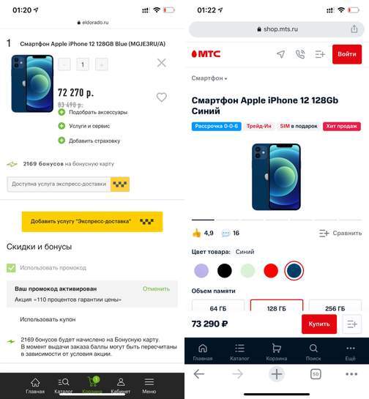Open Каталог tab in MTS bottom navigation
Viewport: 369px width, 399px height.
(239, 352)
